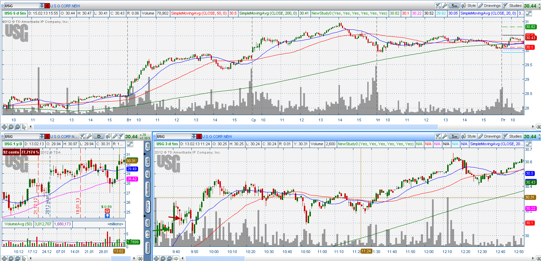This screenshot has width=541, height=261.
Task: Pan tool crosshair in daily chart
Action: 4,258
